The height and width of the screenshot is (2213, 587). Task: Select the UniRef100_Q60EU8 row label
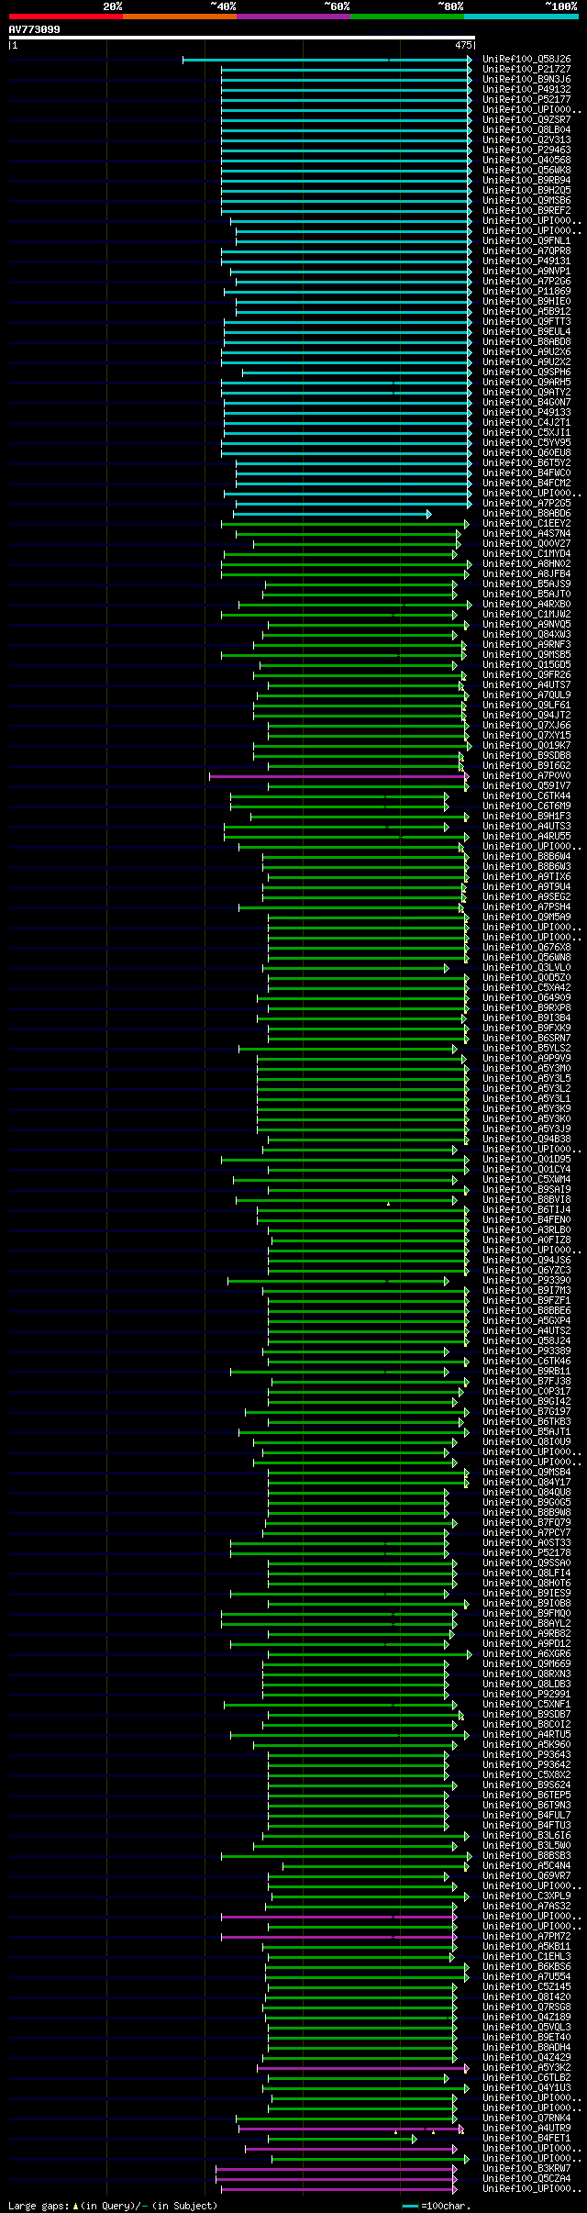click(526, 453)
